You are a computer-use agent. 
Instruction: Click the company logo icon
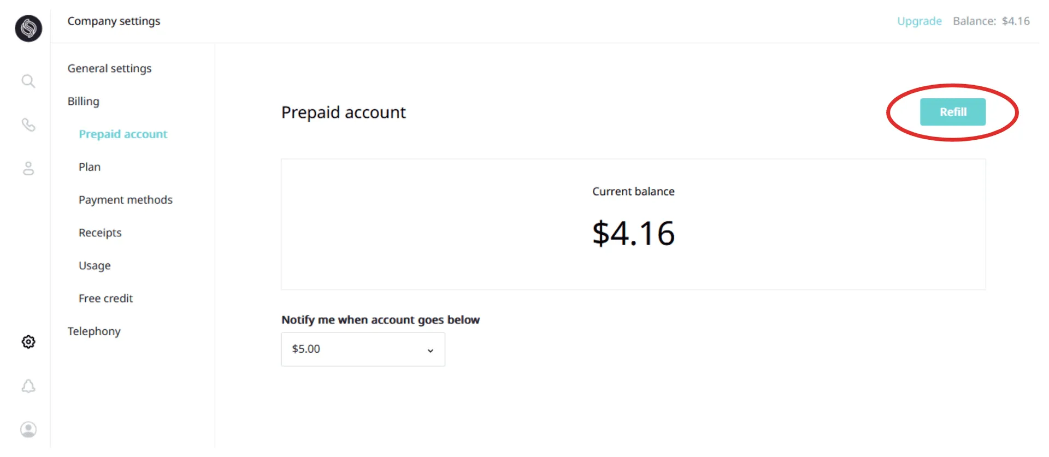[x=28, y=28]
